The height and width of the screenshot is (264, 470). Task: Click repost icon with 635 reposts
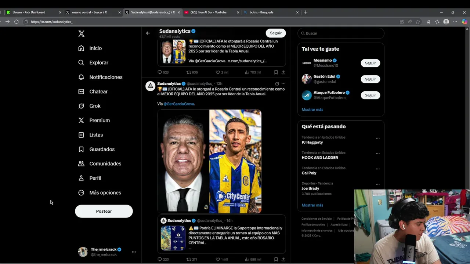[189, 72]
